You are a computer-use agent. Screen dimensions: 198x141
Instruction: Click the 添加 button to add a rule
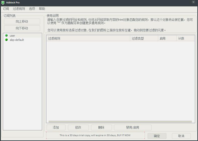(56, 128)
